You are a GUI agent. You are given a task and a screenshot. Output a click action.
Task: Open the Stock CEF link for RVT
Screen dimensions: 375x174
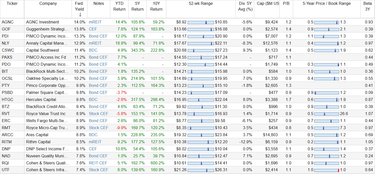98,114
